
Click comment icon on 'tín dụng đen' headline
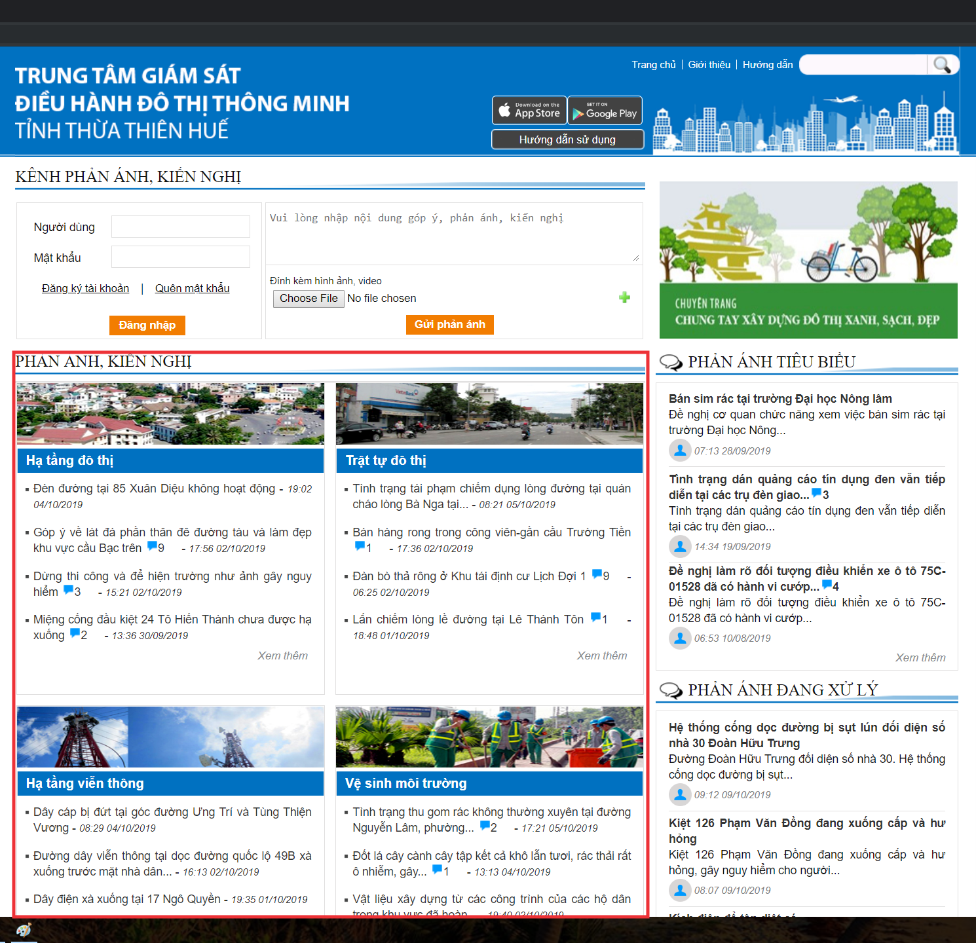816,493
